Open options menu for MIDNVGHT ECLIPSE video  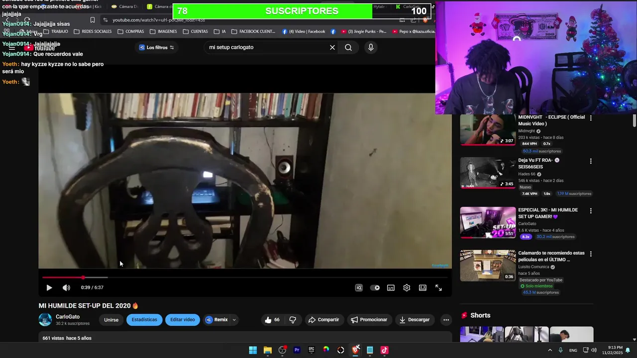tap(591, 118)
